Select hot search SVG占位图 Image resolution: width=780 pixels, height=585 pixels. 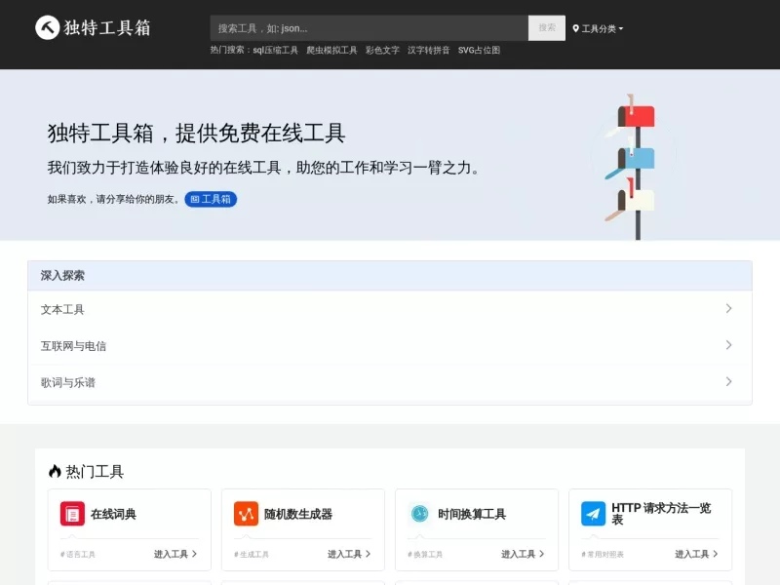coord(479,51)
